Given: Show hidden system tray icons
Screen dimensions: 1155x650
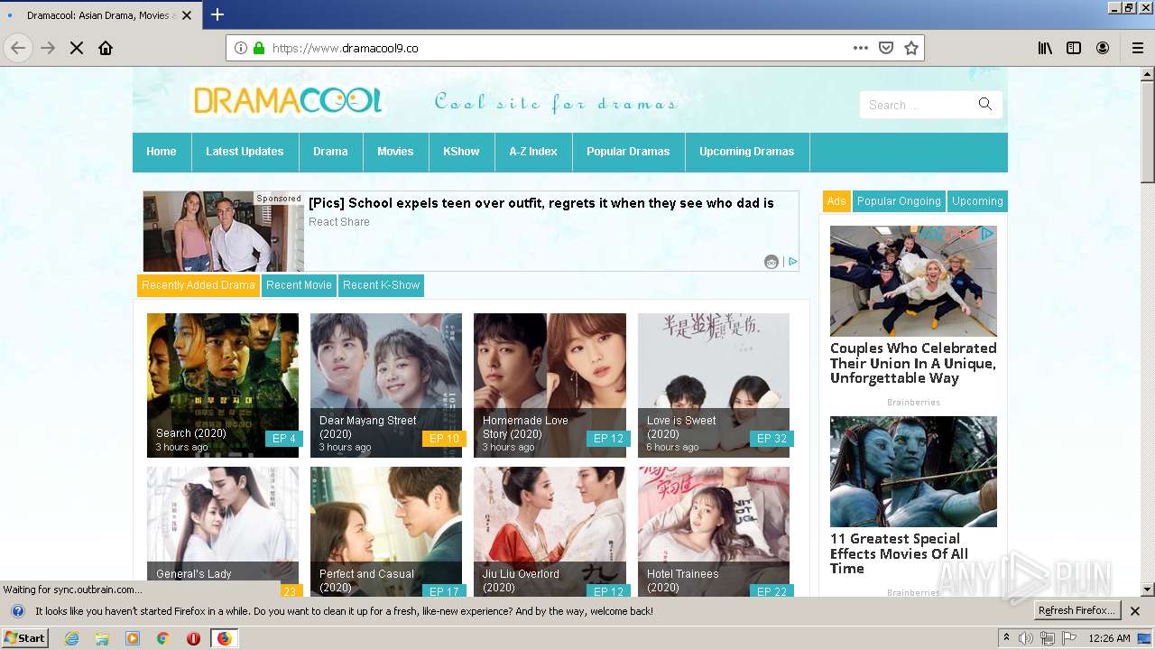Looking at the screenshot, I should point(1006,638).
